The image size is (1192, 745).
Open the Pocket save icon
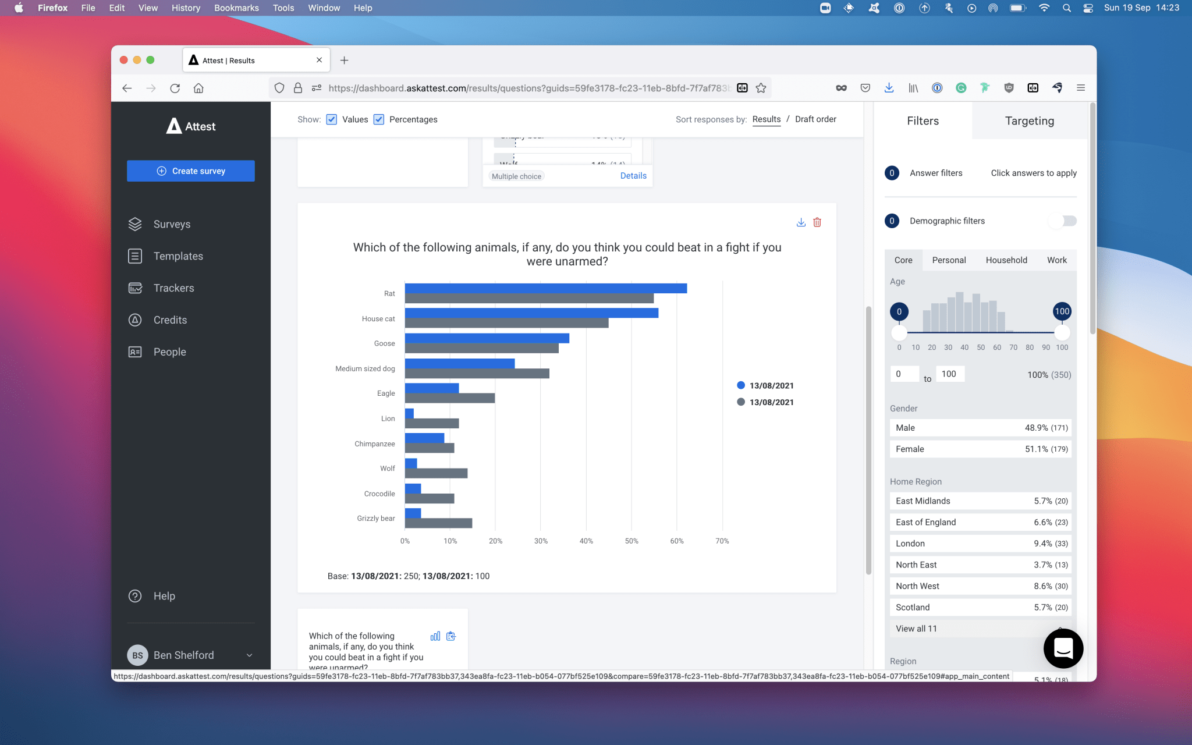[865, 88]
